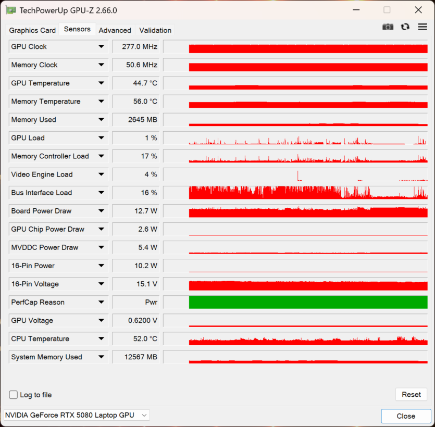The width and height of the screenshot is (435, 427).
Task: Close window with title bar X
Action: pyautogui.click(x=418, y=10)
